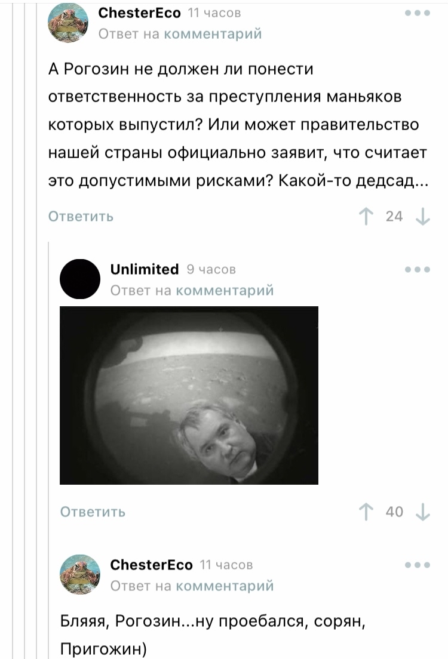Open Unlimited's black circle avatar
The image size is (448, 659).
point(80,279)
